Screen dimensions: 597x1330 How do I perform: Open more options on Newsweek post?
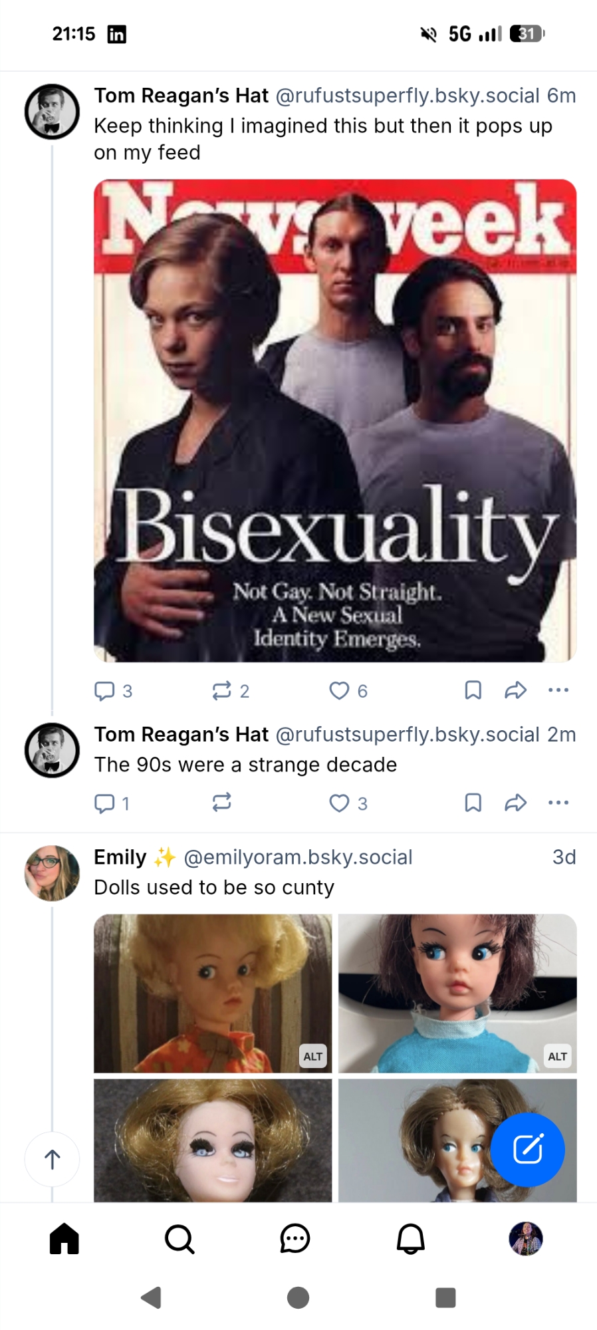tap(558, 690)
